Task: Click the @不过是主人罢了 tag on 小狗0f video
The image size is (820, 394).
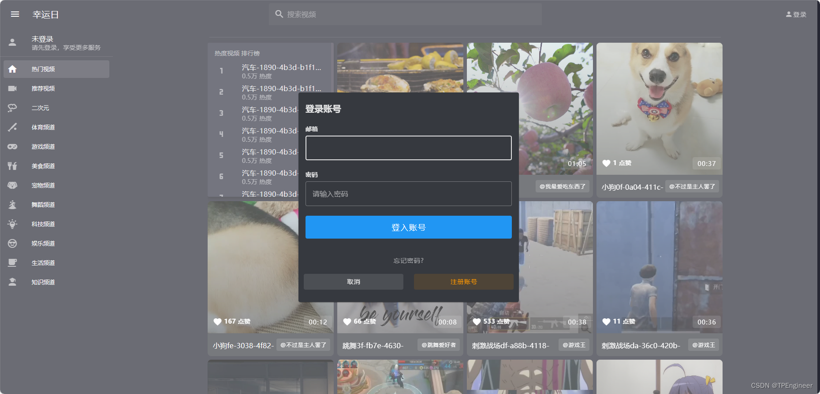Action: [692, 186]
